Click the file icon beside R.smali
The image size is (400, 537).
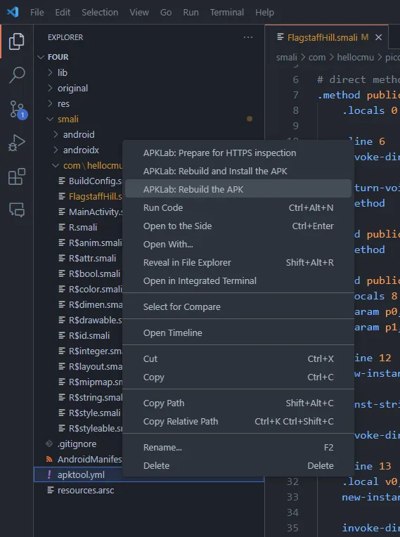[x=62, y=227]
